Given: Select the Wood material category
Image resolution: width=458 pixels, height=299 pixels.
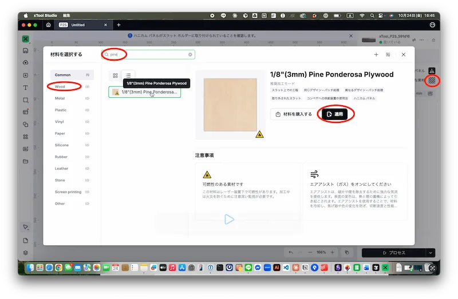Looking at the screenshot, I should point(60,87).
